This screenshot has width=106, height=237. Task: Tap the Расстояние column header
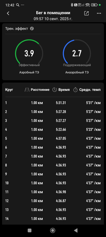(x=40, y=90)
